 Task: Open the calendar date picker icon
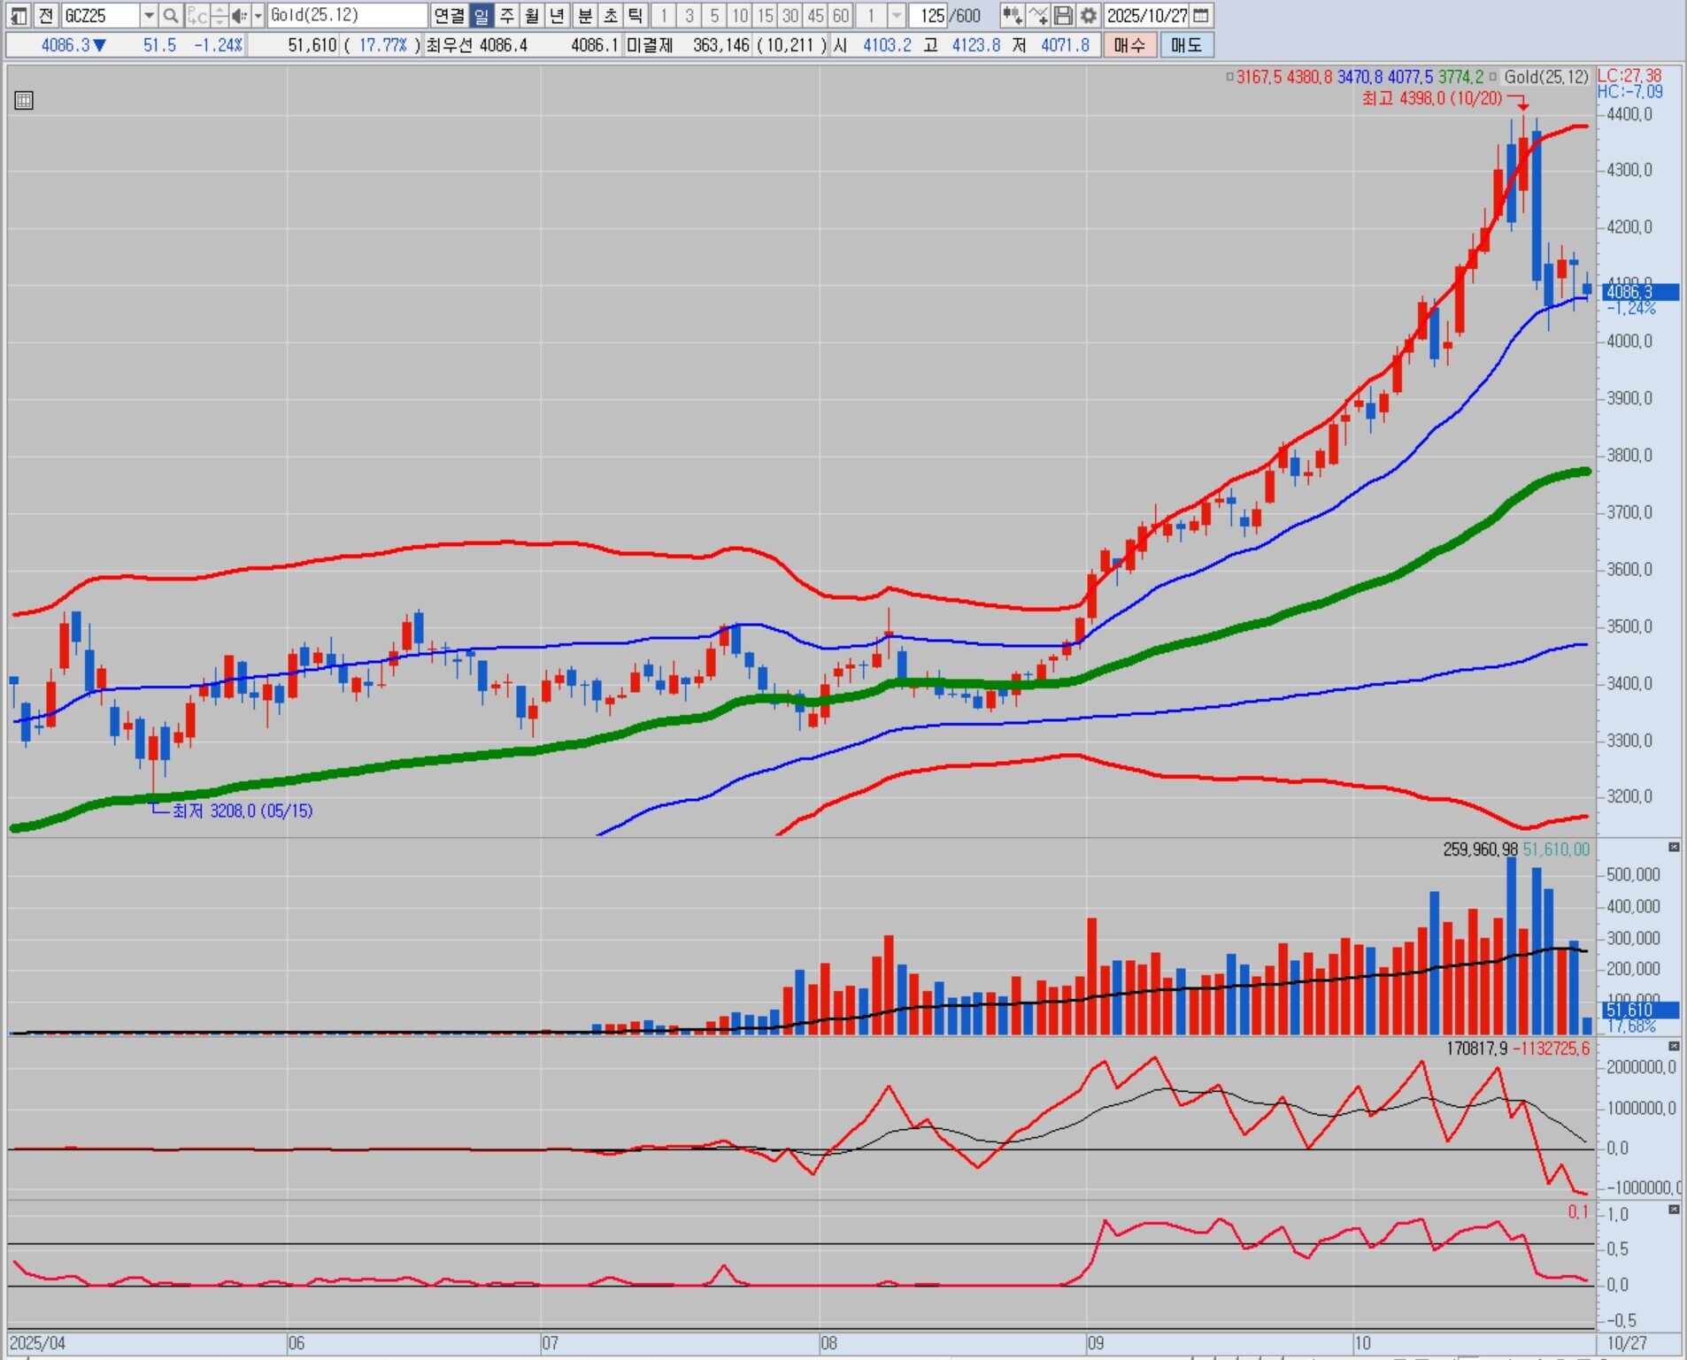(x=1201, y=16)
